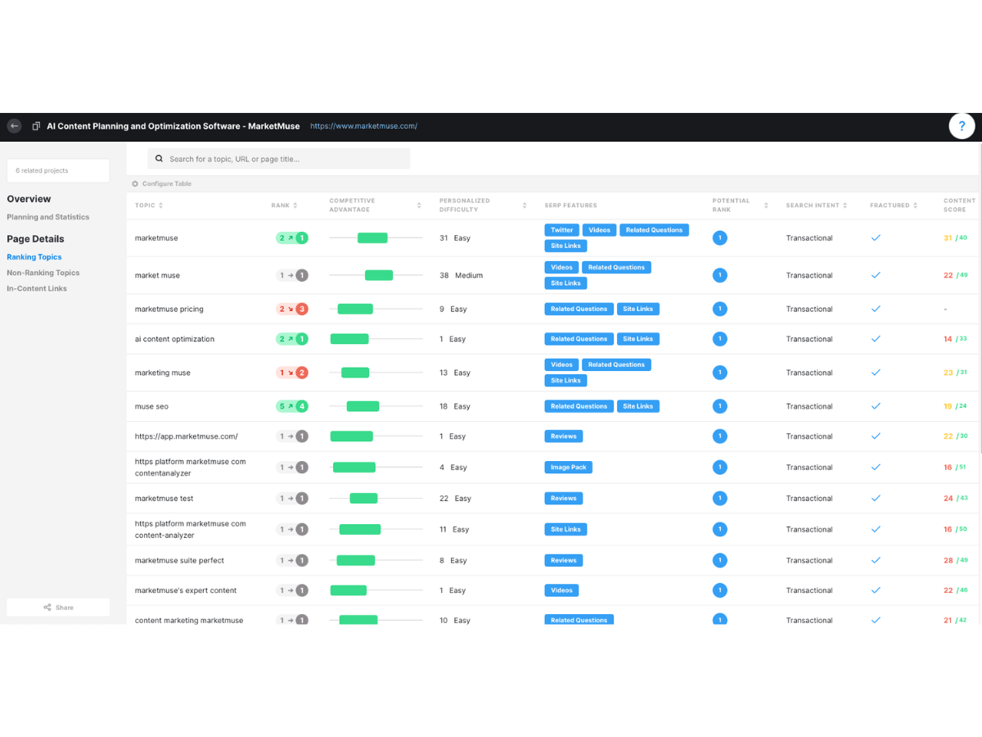Click fractured checkmark for marketmuse pricing

tap(876, 309)
